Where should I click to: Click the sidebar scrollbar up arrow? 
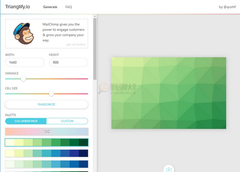(95, 16)
